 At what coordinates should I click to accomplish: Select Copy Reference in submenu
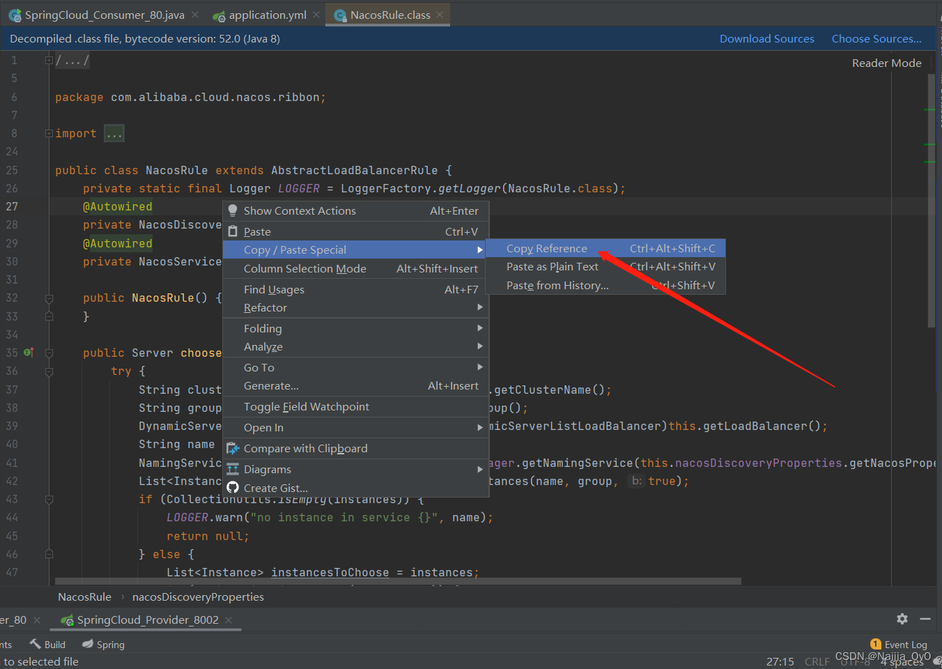coord(605,249)
